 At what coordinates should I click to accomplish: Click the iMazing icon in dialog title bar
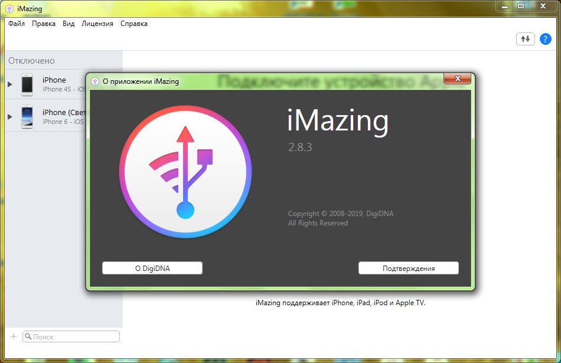(x=95, y=81)
